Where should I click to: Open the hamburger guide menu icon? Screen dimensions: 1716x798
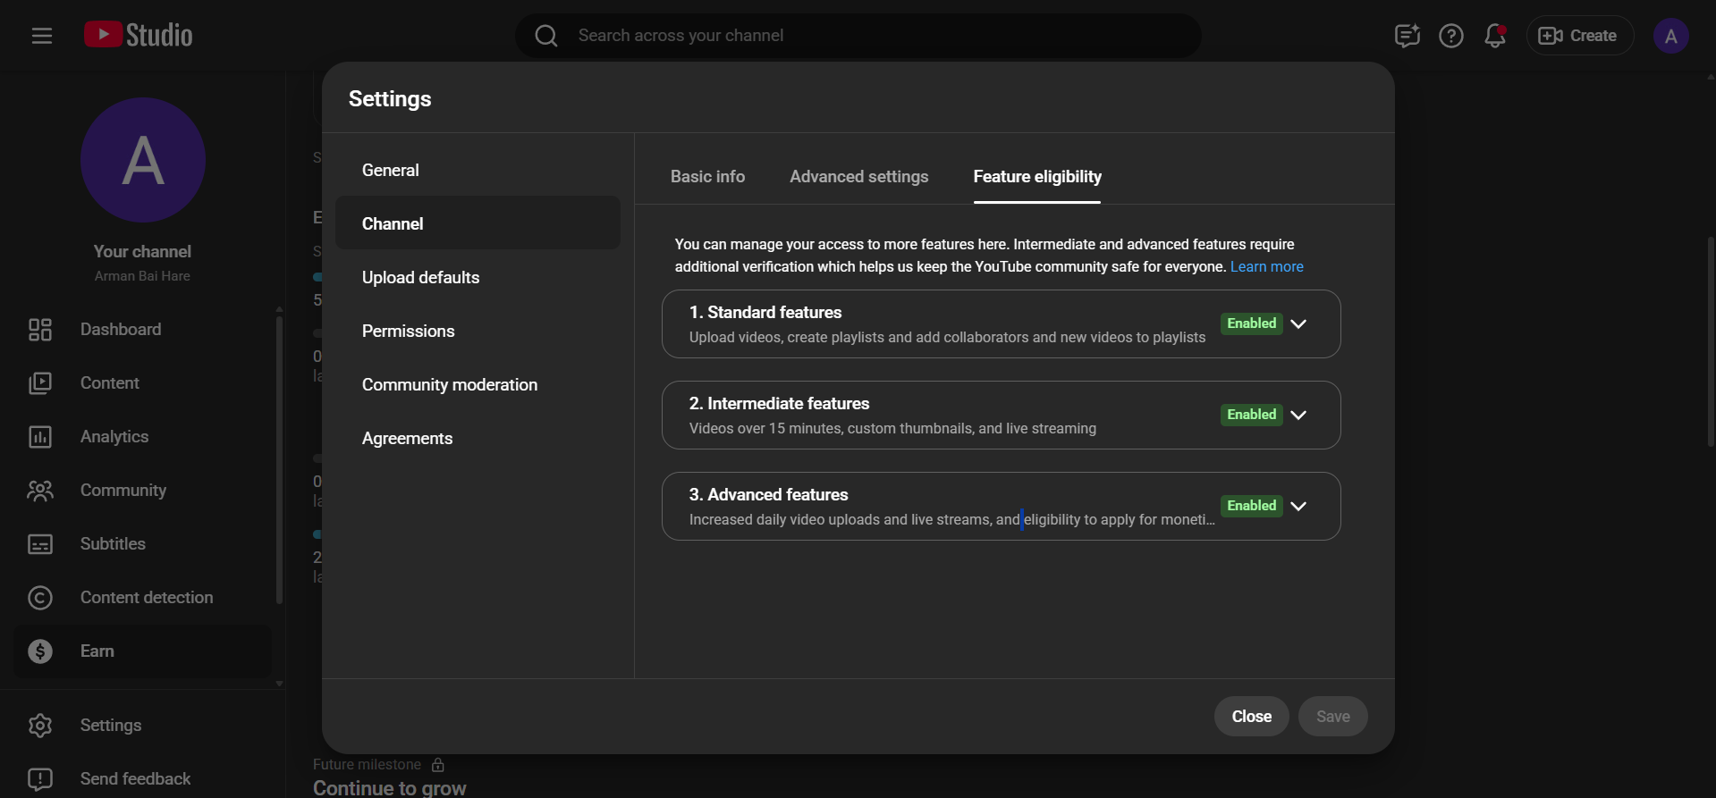[42, 36]
